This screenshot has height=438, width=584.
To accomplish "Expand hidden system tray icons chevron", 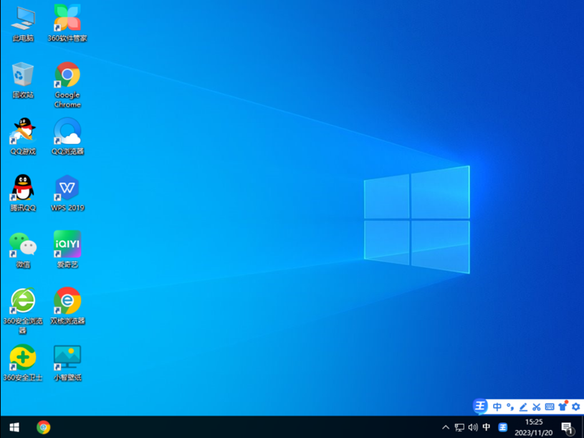I will tap(446, 427).
